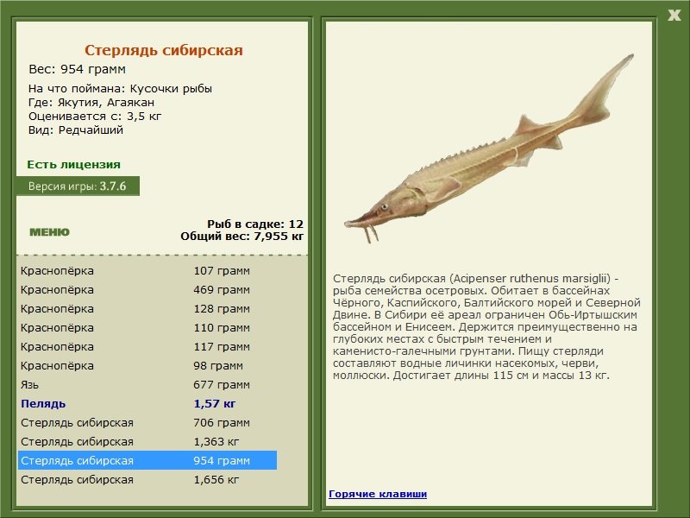Click the orange Стерлядь сибирская heading
Screen dimensions: 690x518
164,50
